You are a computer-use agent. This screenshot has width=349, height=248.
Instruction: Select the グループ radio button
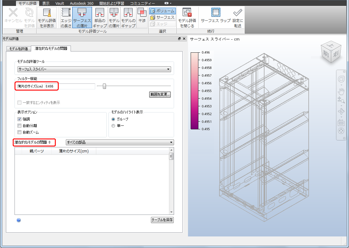tap(113, 119)
